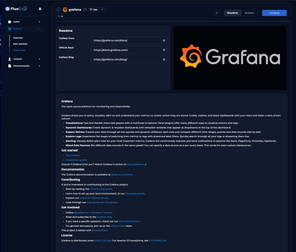Click the Official Slack label
This screenshot has height=252, width=296.
coord(66,48)
